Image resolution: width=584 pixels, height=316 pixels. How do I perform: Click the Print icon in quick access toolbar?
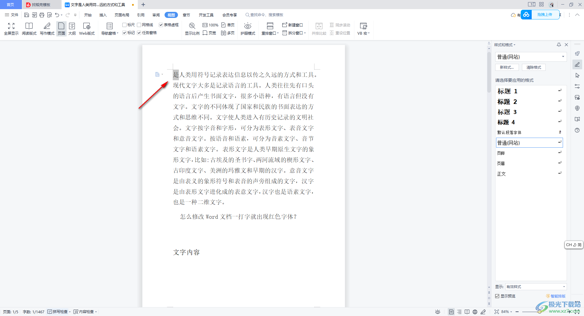click(42, 15)
